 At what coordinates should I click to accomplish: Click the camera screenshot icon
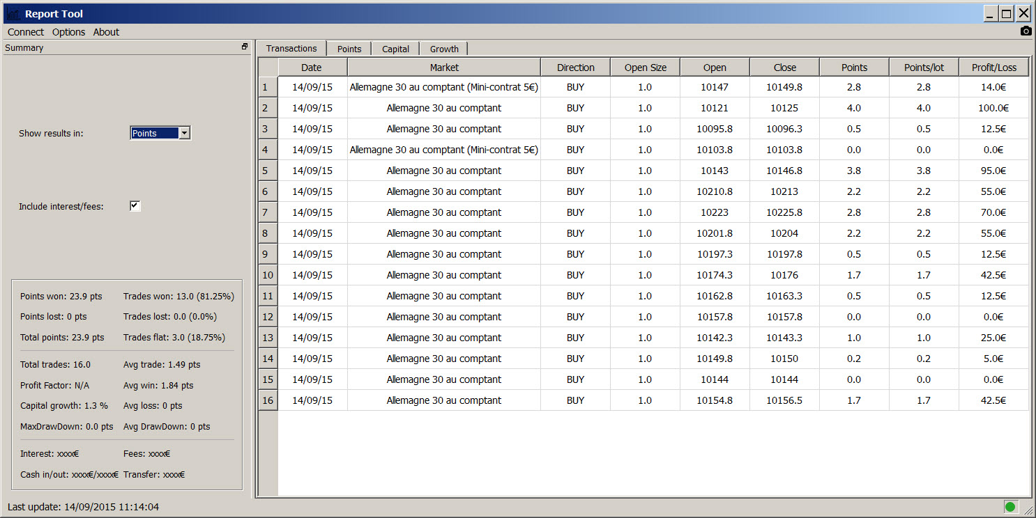[1026, 31]
